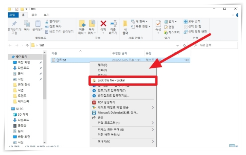Open the 새 항목 (New item) dropdown

[139, 21]
